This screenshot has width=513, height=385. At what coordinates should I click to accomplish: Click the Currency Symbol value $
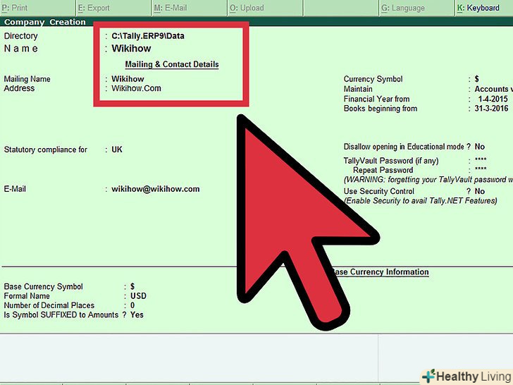click(476, 79)
